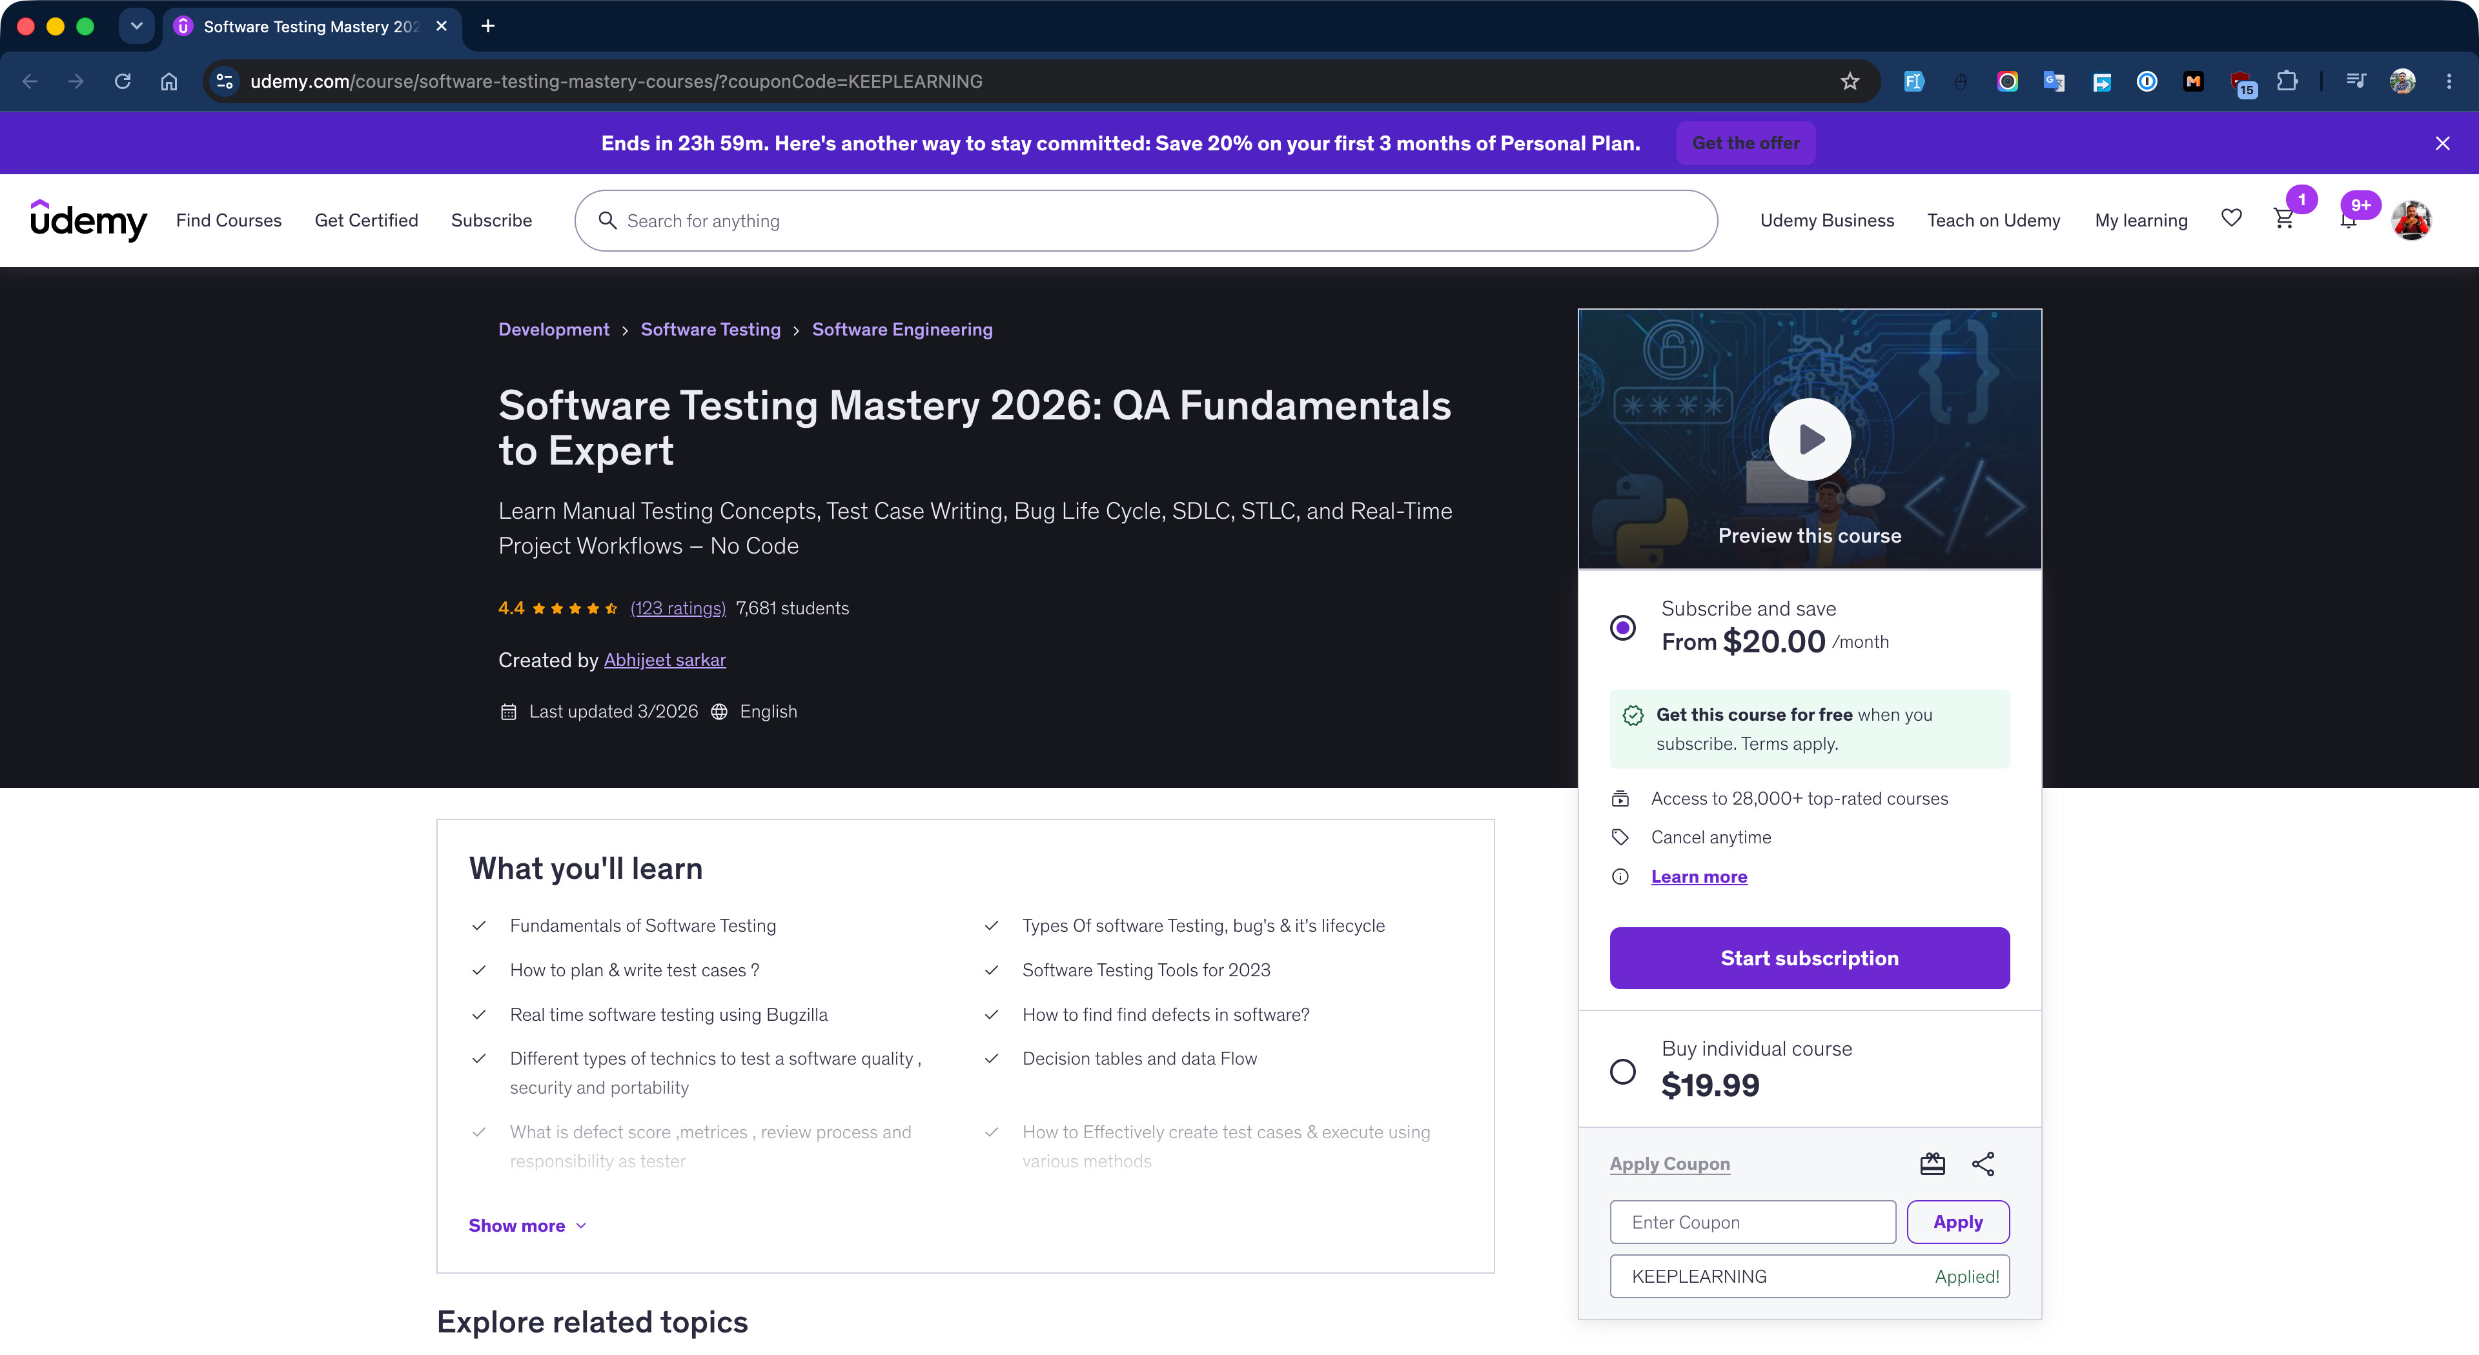Click the Software Testing Mastery course title
2479x1355 pixels.
(x=974, y=427)
